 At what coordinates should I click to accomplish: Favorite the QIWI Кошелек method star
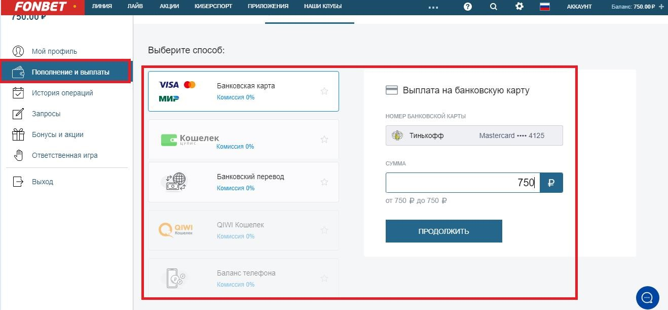pyautogui.click(x=324, y=230)
